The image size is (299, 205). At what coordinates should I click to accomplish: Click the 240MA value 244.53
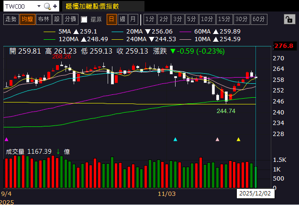coord(166,39)
